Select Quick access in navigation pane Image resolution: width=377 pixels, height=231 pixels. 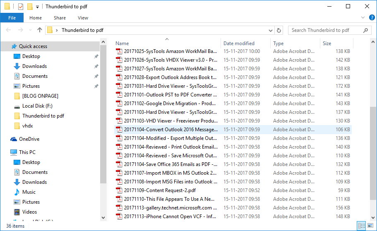[50, 46]
